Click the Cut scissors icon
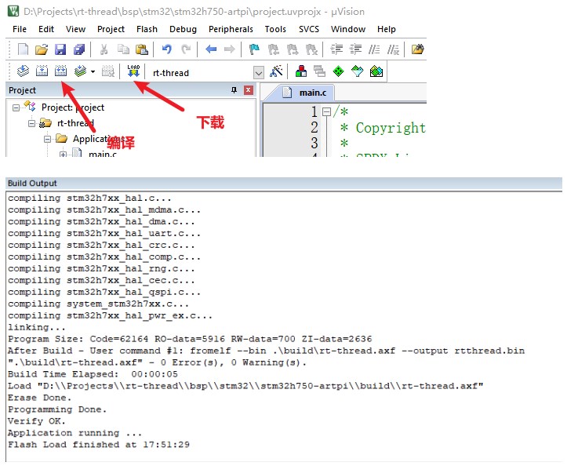578x466 pixels. (x=104, y=49)
